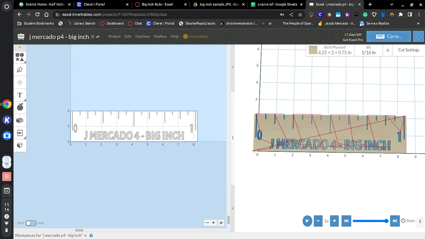Play the carve simulation preview

click(307, 221)
